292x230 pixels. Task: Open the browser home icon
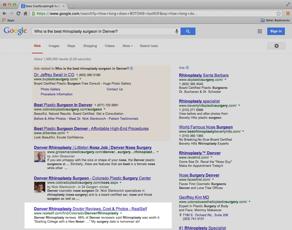click(26, 13)
